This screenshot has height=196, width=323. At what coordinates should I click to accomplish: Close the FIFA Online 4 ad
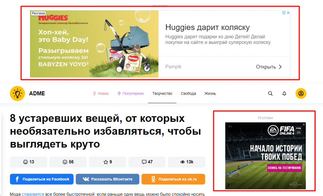coord(304,125)
